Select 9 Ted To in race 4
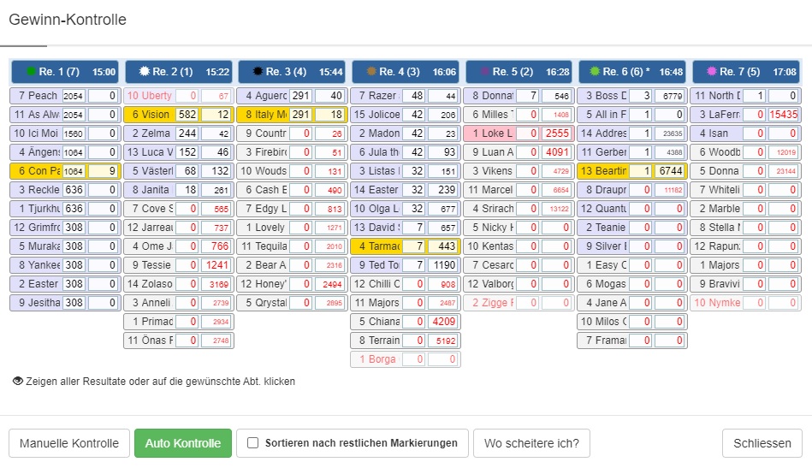The width and height of the screenshot is (812, 468). (406, 265)
